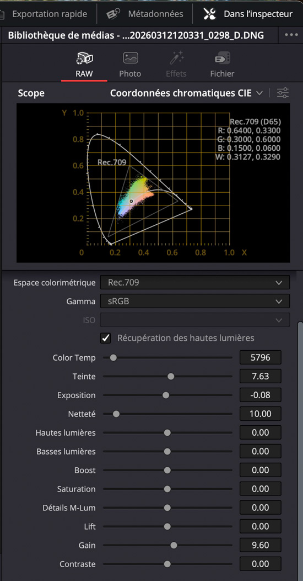Click the Effets magic wand icon

(x=176, y=58)
